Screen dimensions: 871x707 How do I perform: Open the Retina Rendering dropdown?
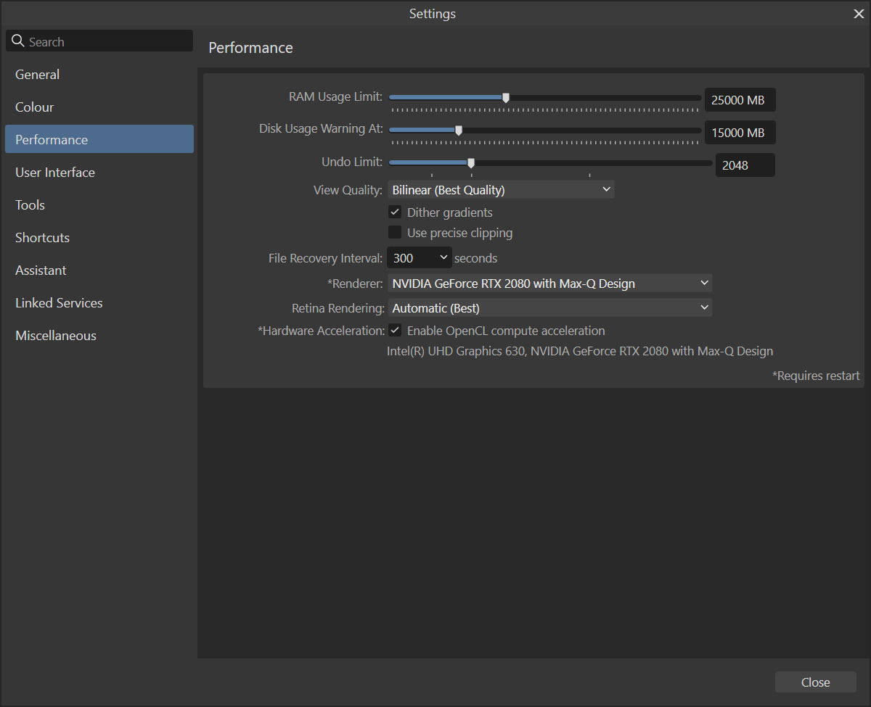550,307
